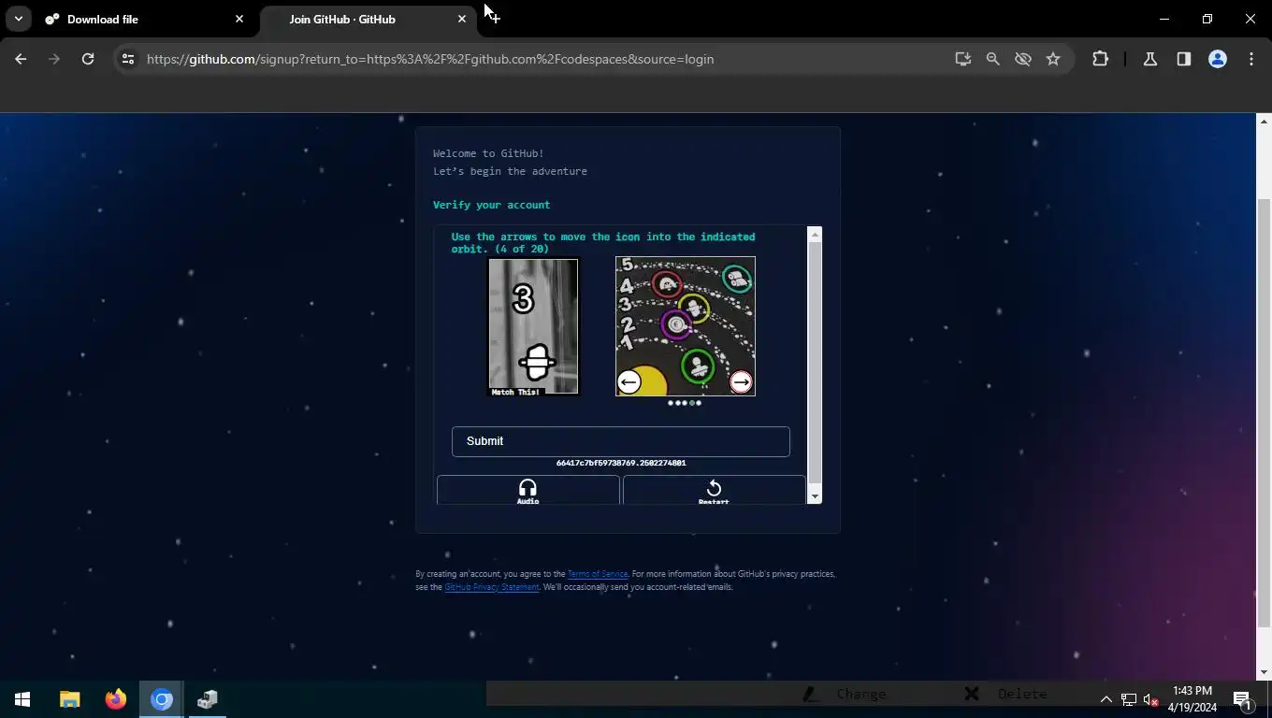Switch to the Audio challenge
Viewport: 1272px width, 718px height.
coord(528,490)
